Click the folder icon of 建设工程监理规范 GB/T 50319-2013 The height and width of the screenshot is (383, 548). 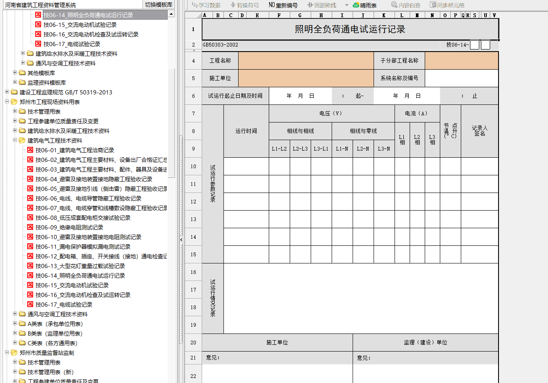point(14,92)
